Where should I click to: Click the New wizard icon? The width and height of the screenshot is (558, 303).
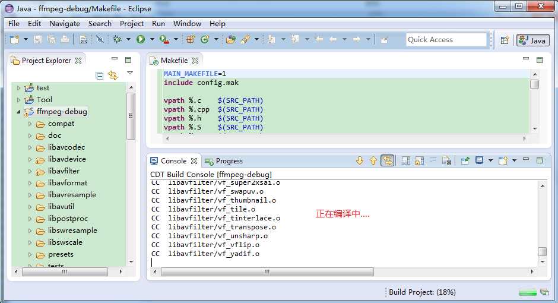[x=14, y=39]
